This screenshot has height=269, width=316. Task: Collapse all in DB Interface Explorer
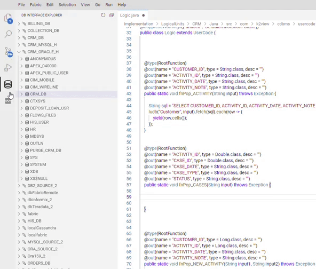click(x=112, y=15)
